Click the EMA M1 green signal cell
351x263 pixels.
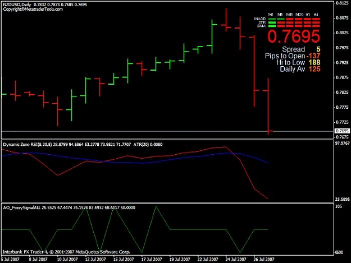(x=272, y=26)
